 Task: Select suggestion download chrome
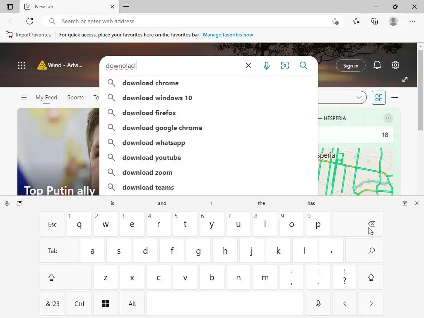[x=209, y=83]
